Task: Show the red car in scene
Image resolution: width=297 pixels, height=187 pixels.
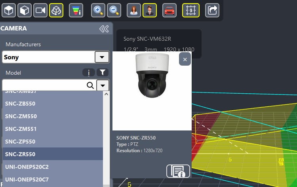Action: 169,10
